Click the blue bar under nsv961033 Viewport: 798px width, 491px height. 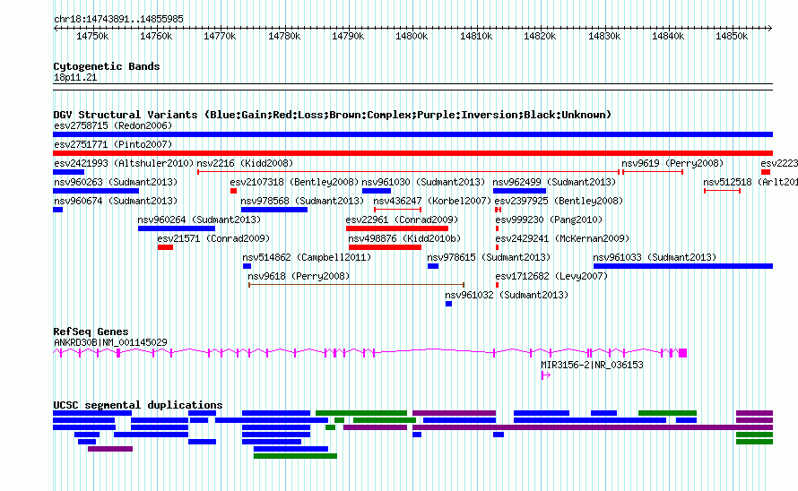click(x=683, y=266)
